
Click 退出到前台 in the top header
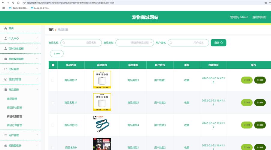[259, 17]
